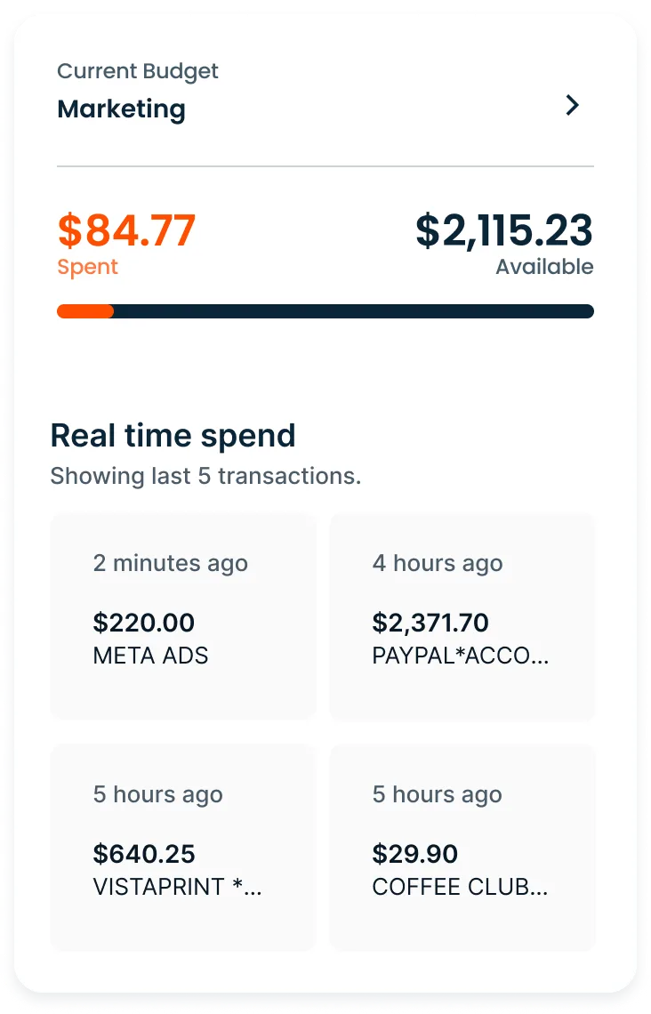Click the dark available portion of progress bar
Viewport: 651px width, 1014px height.
click(x=356, y=311)
